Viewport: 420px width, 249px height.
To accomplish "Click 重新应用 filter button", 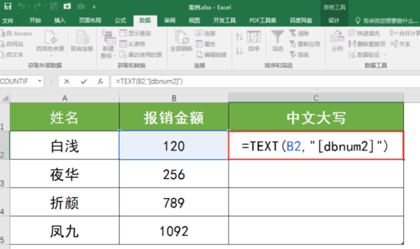I will 305,44.
